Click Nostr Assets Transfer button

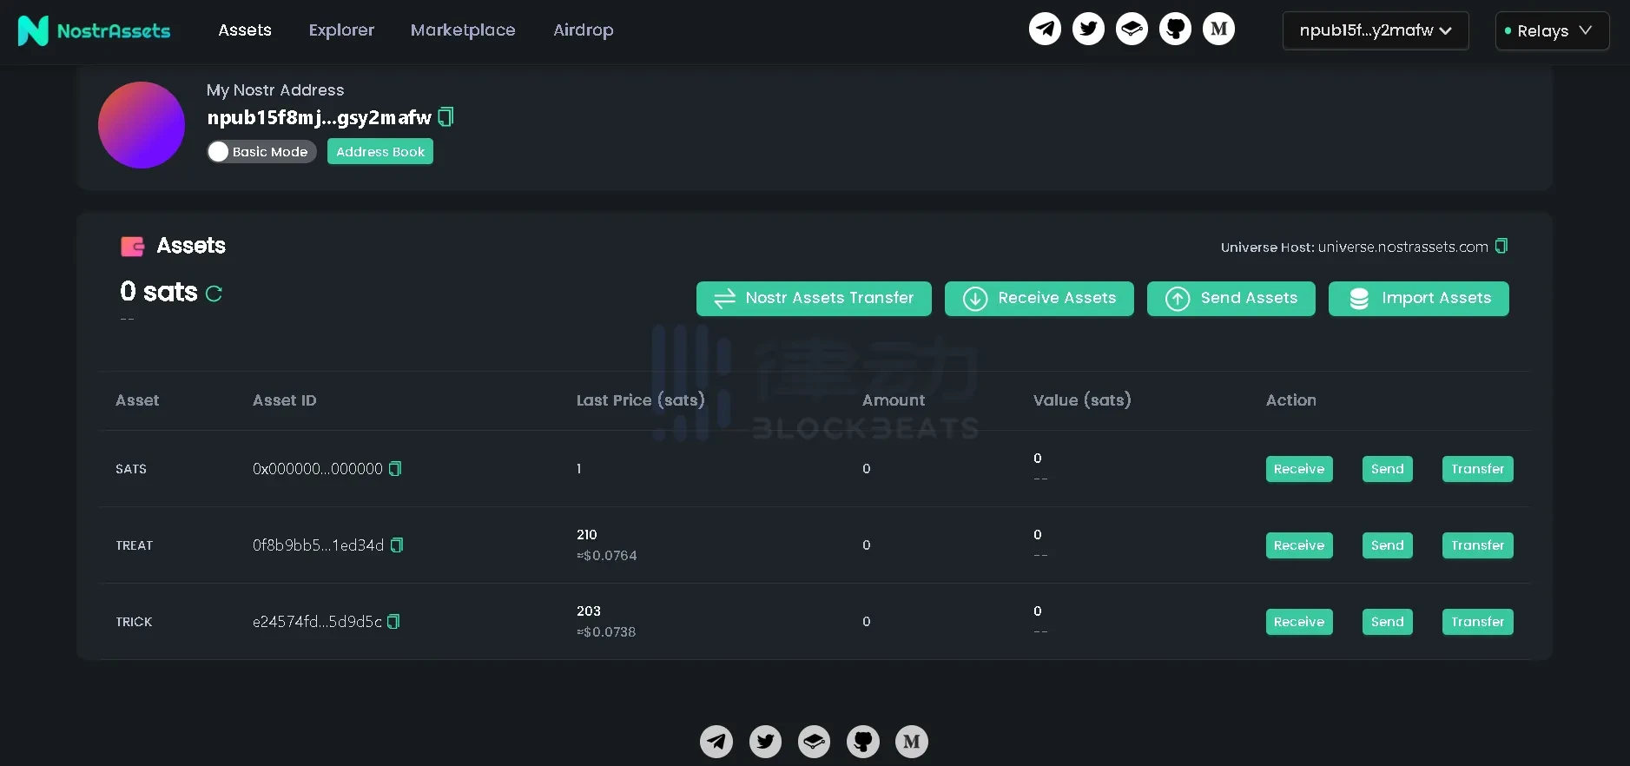814,298
